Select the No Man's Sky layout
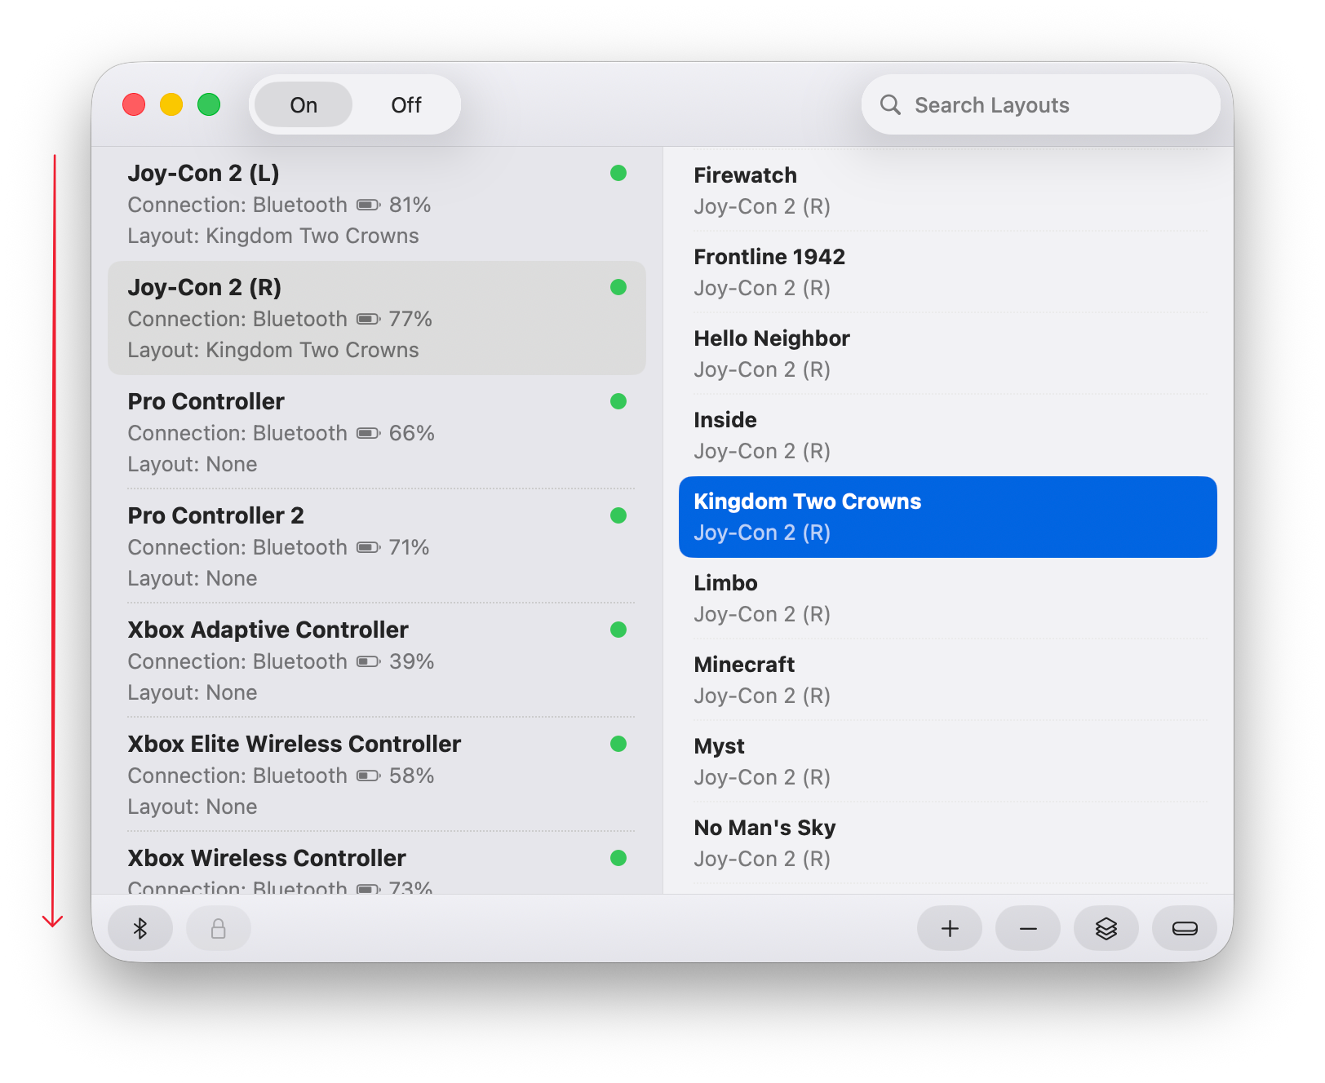Screen dimensions: 1325x1083 [x=948, y=843]
